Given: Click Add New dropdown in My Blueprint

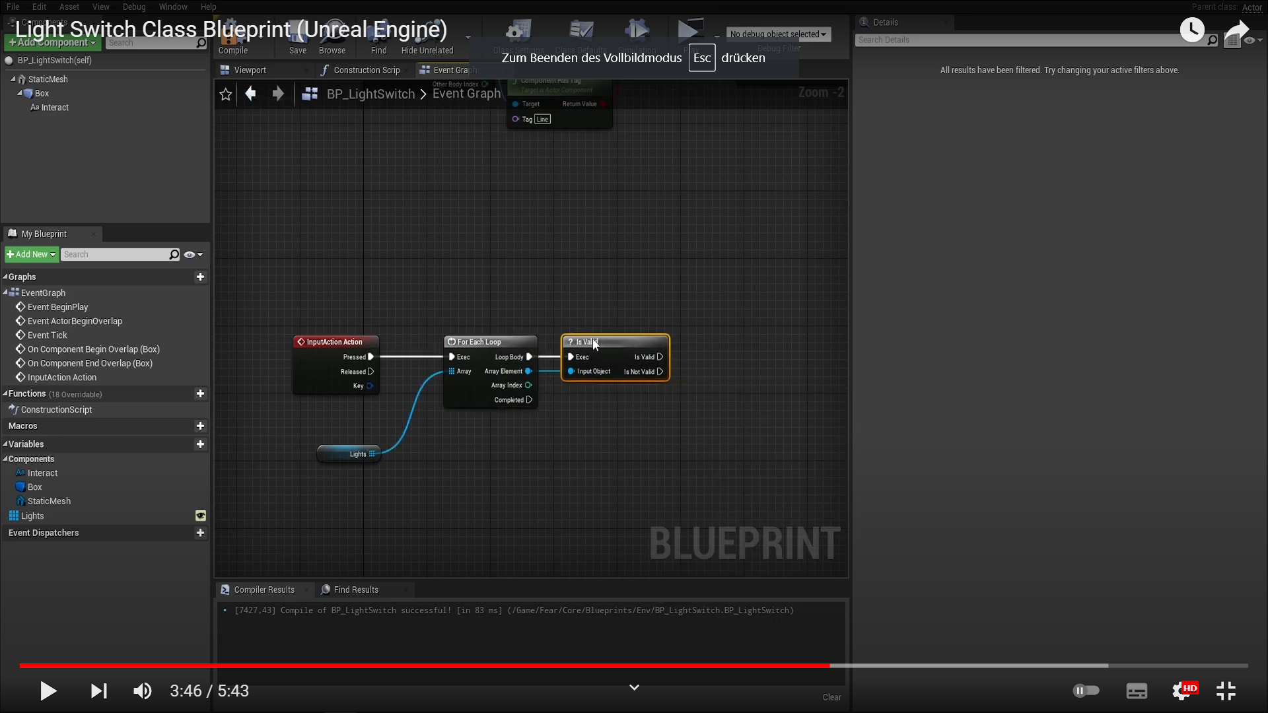Looking at the screenshot, I should pos(31,254).
